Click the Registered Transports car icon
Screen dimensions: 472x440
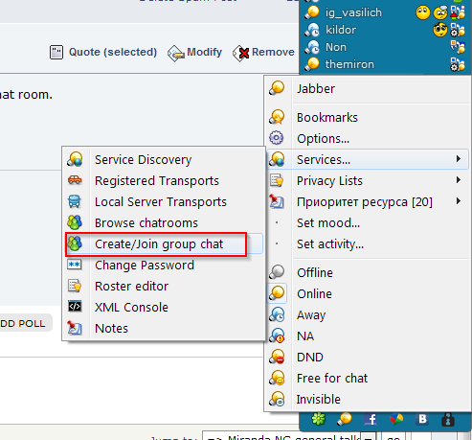75,180
